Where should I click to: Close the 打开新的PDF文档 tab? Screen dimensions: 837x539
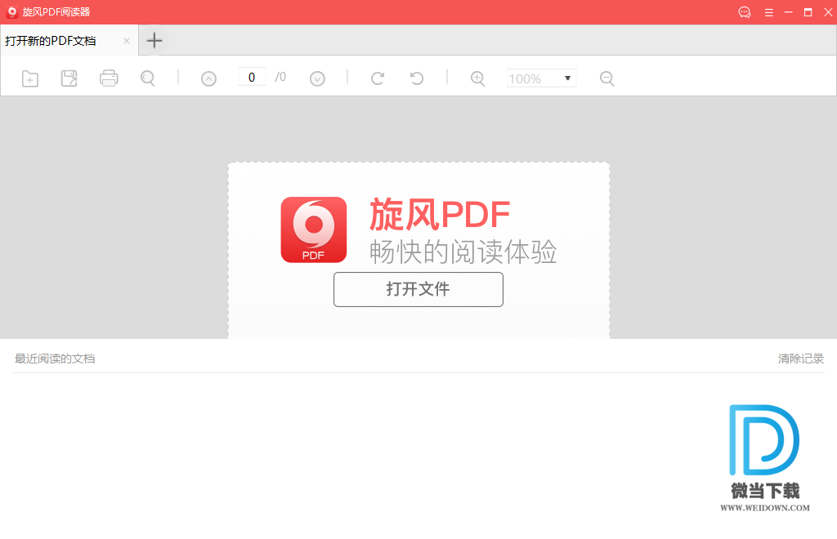pyautogui.click(x=127, y=41)
